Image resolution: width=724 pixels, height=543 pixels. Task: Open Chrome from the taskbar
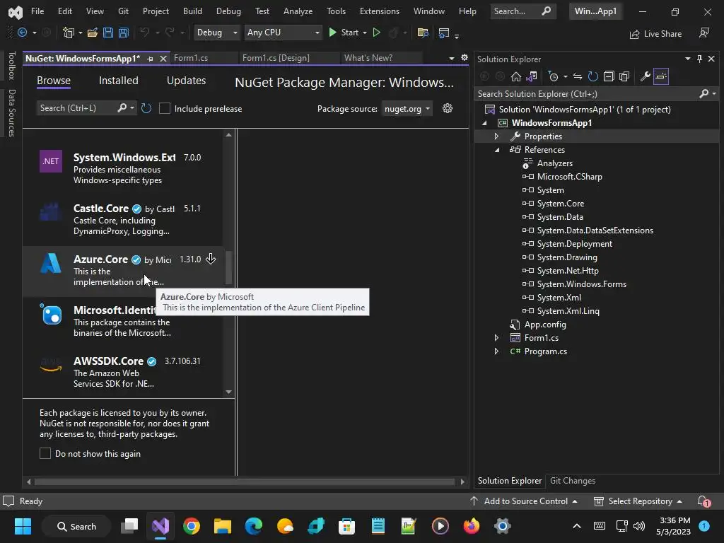191,526
